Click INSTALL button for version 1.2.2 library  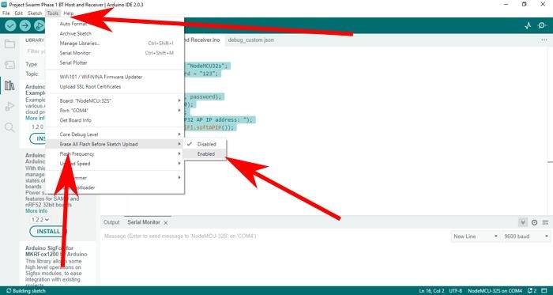(49, 232)
